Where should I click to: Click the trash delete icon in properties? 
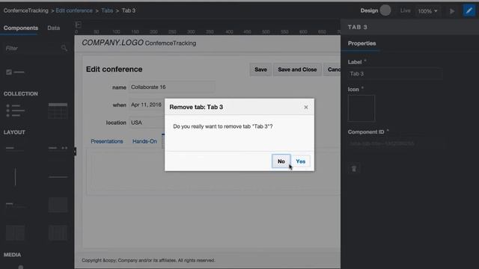354,169
